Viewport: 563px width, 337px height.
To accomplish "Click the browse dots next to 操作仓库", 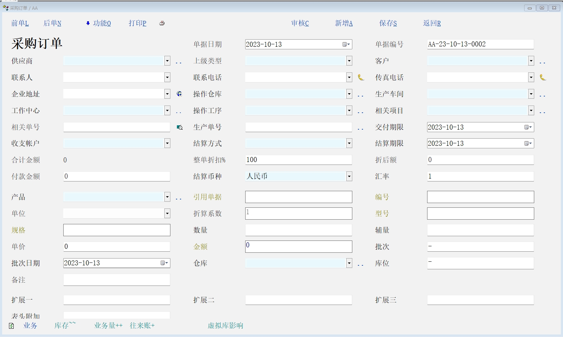I will coord(360,95).
